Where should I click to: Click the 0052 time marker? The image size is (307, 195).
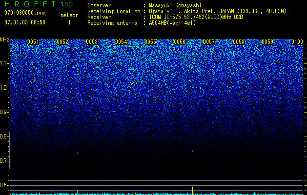point(62,42)
